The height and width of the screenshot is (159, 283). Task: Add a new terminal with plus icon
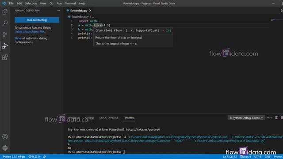(268, 117)
